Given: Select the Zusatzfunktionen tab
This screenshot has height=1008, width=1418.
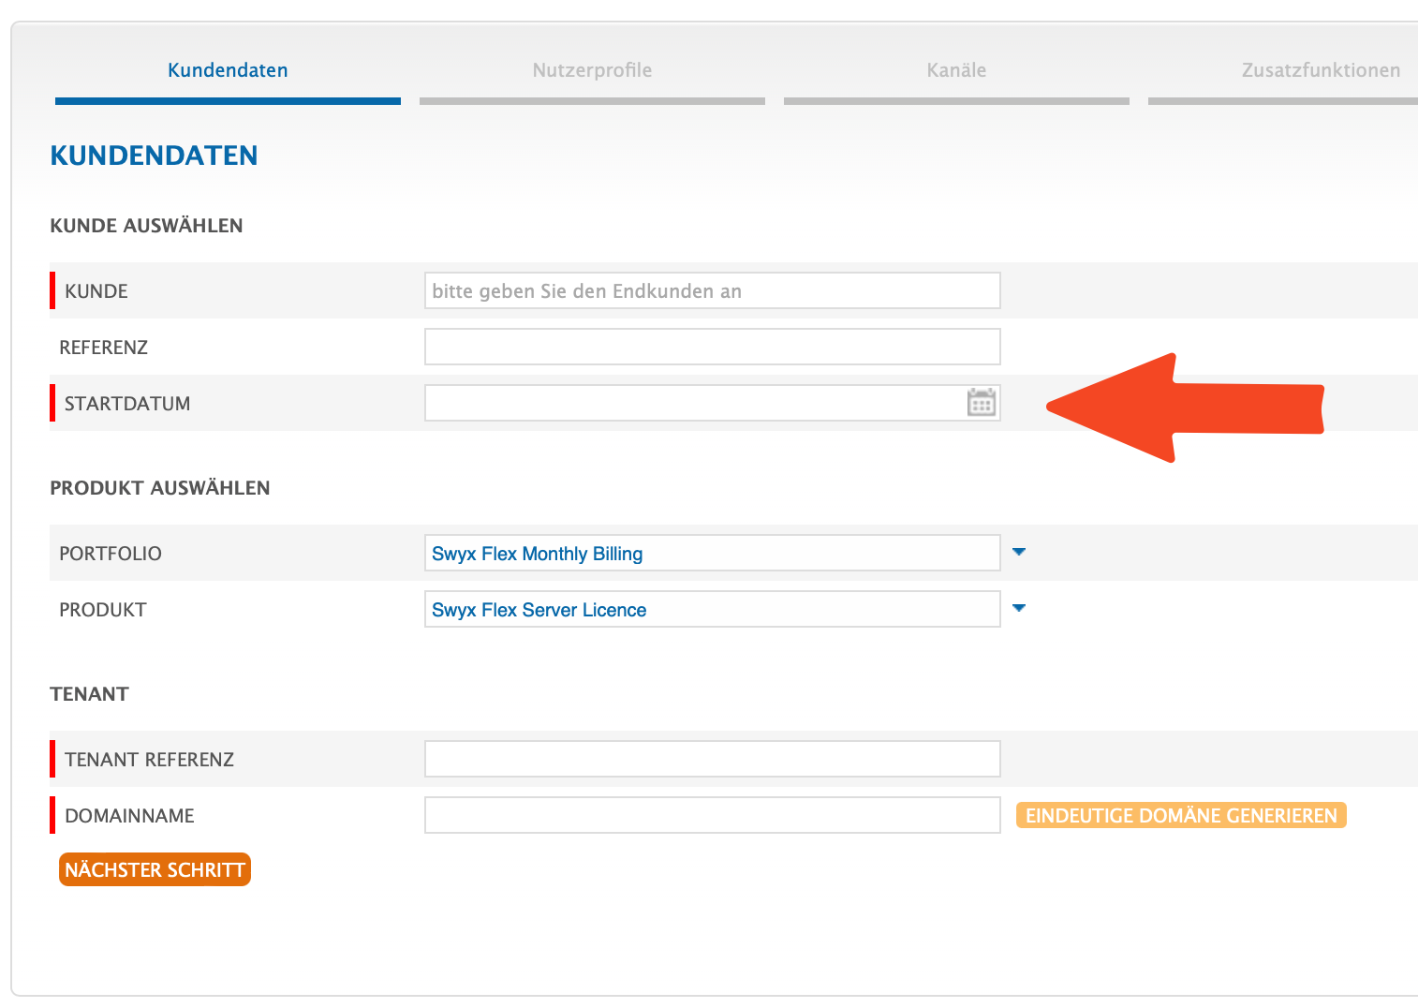Looking at the screenshot, I should pos(1320,70).
